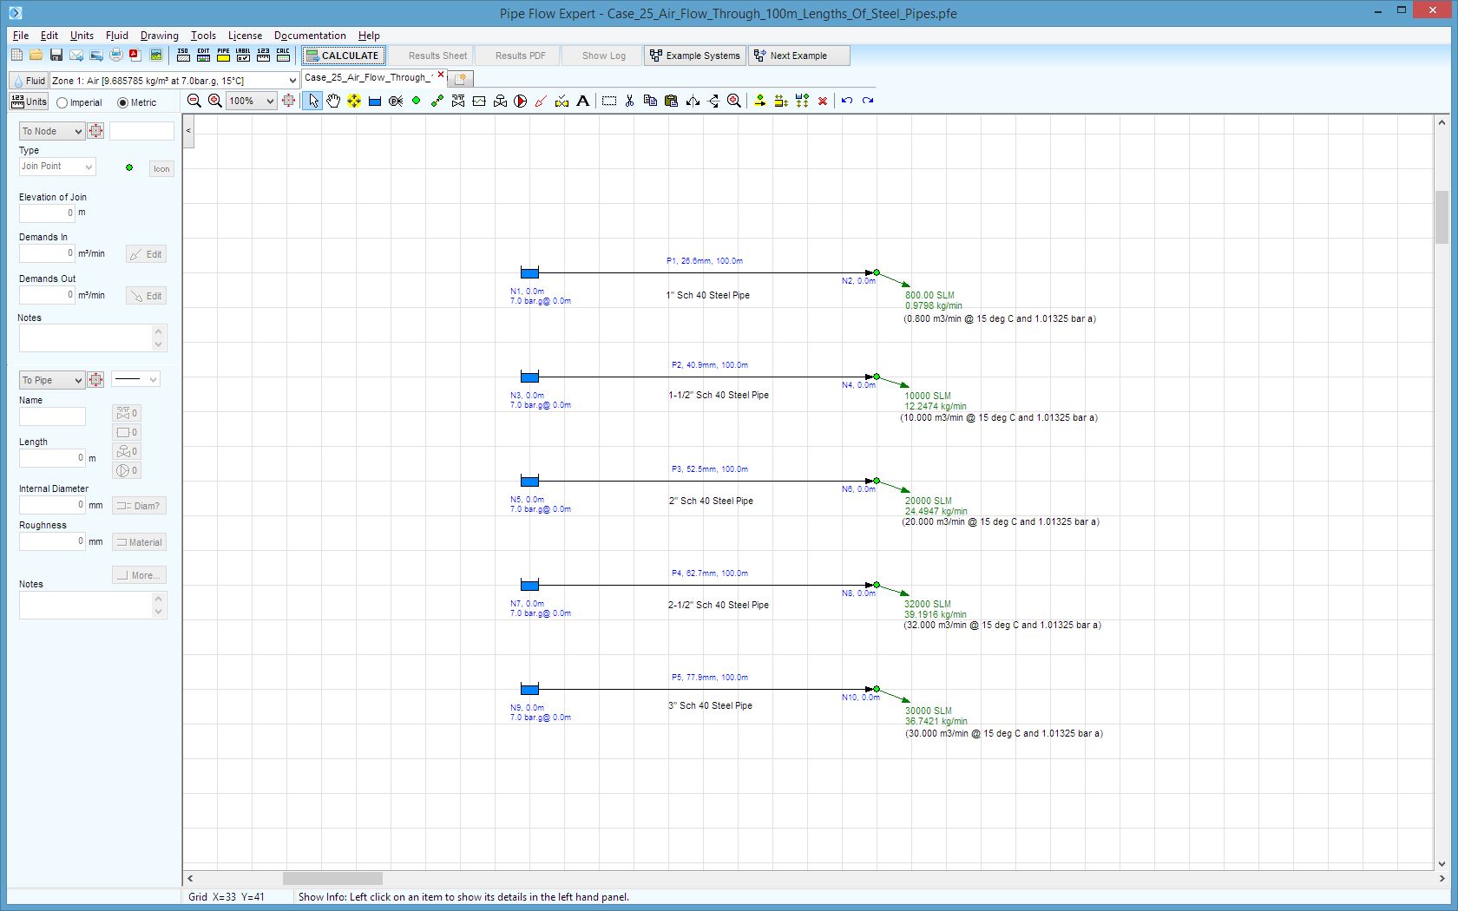The height and width of the screenshot is (911, 1458).
Task: Click the Elevation of Join input field
Action: 48,213
